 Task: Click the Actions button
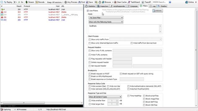(157, 11)
